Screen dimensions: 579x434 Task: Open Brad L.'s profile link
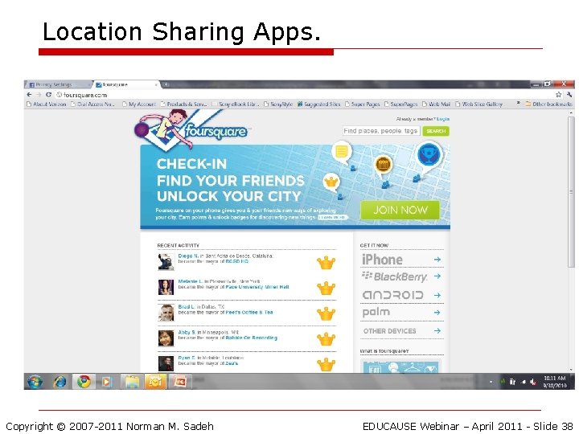(186, 307)
